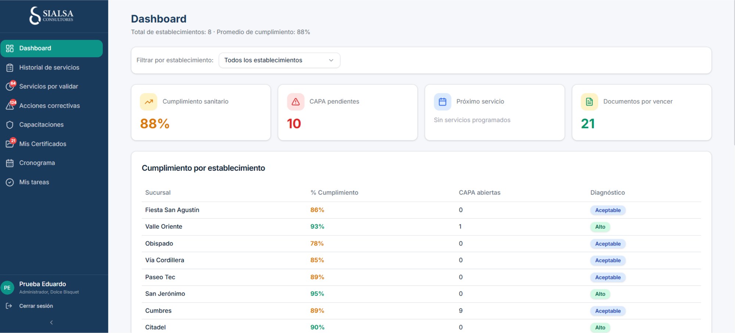This screenshot has width=735, height=333.
Task: Open Mis Certificados page
Action: (x=51, y=144)
